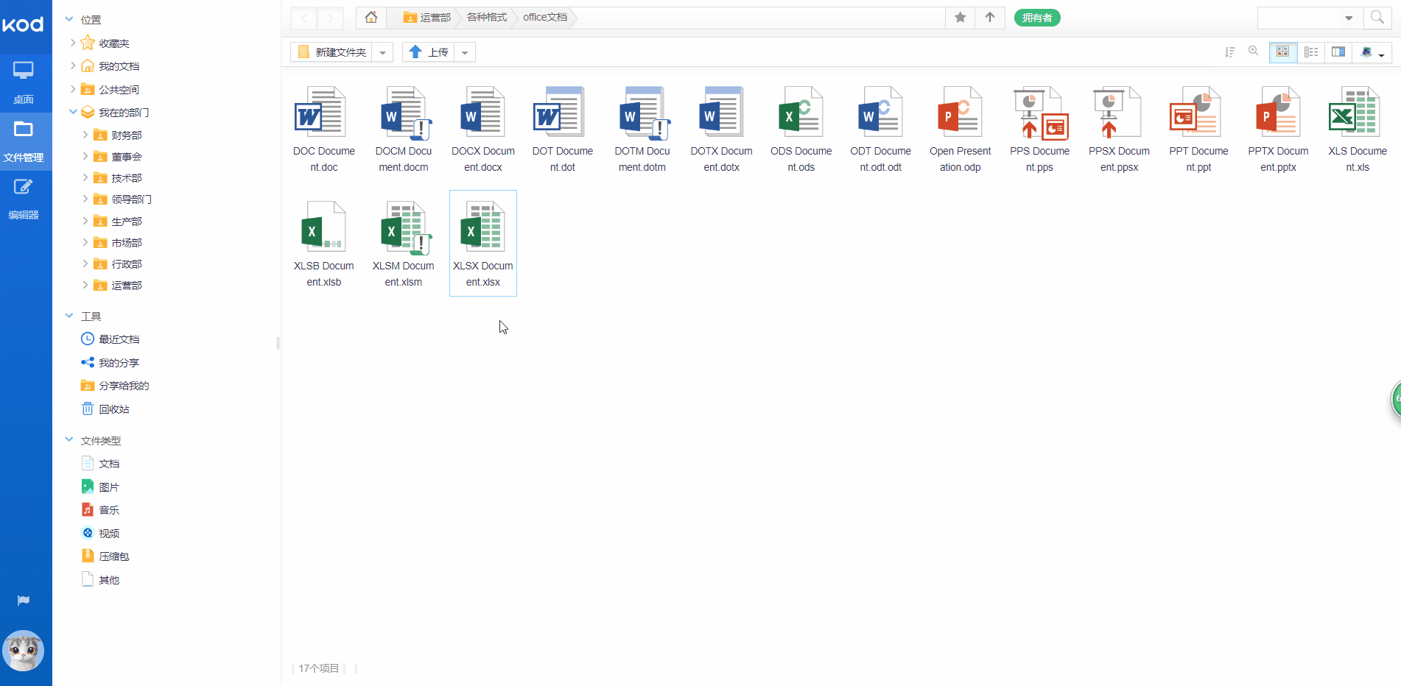Open the 编辑器 editor in sidebar
This screenshot has width=1401, height=686.
click(24, 199)
